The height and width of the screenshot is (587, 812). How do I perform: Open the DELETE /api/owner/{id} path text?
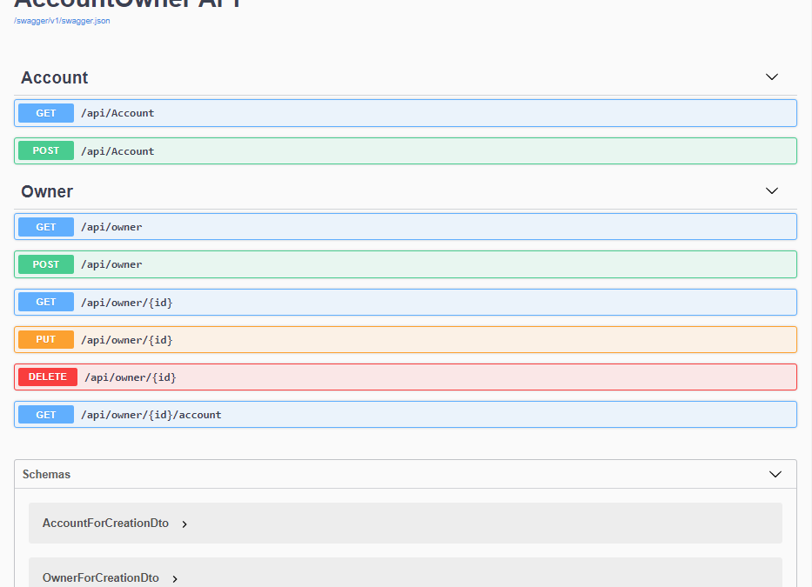[131, 377]
